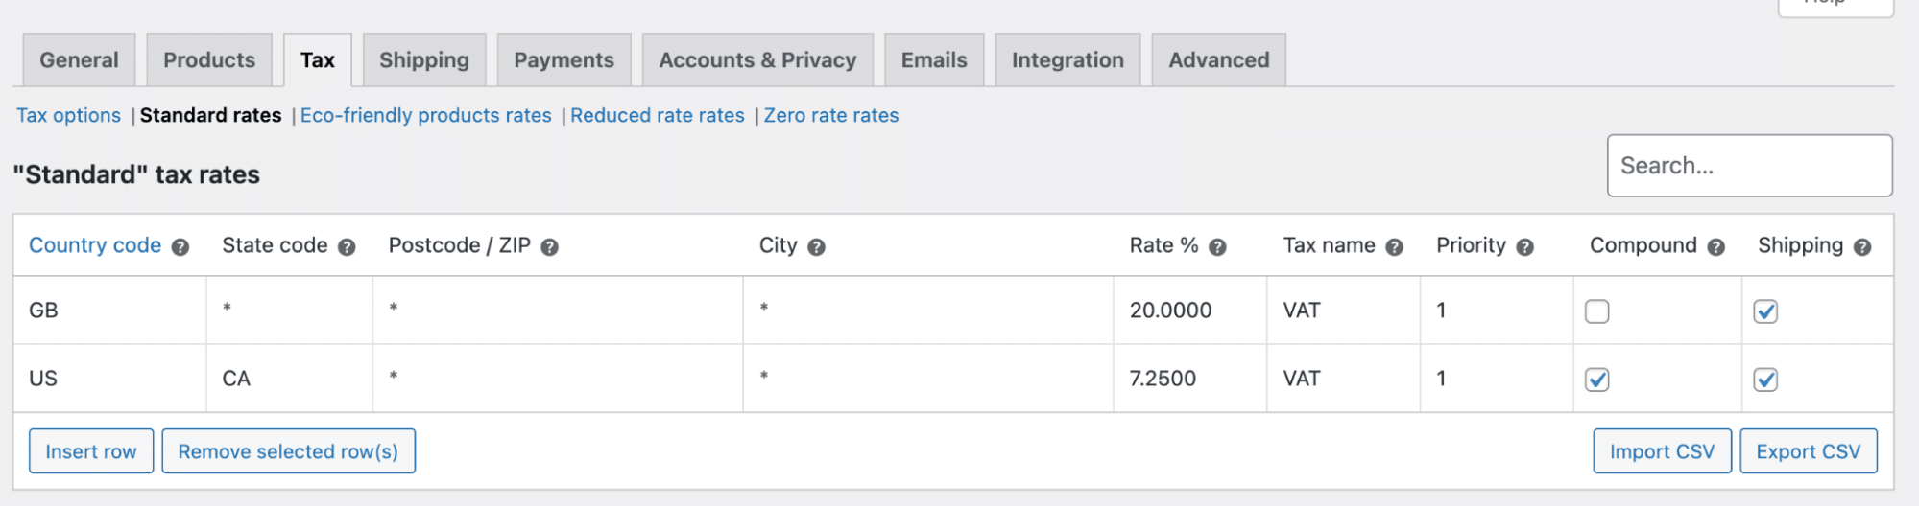Click help tooltip icon next to City
This screenshot has height=507, width=1919.
click(816, 247)
